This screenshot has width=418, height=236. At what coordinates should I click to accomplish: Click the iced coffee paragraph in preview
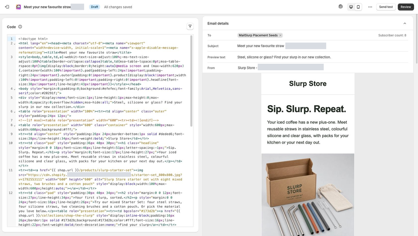coord(308,132)
